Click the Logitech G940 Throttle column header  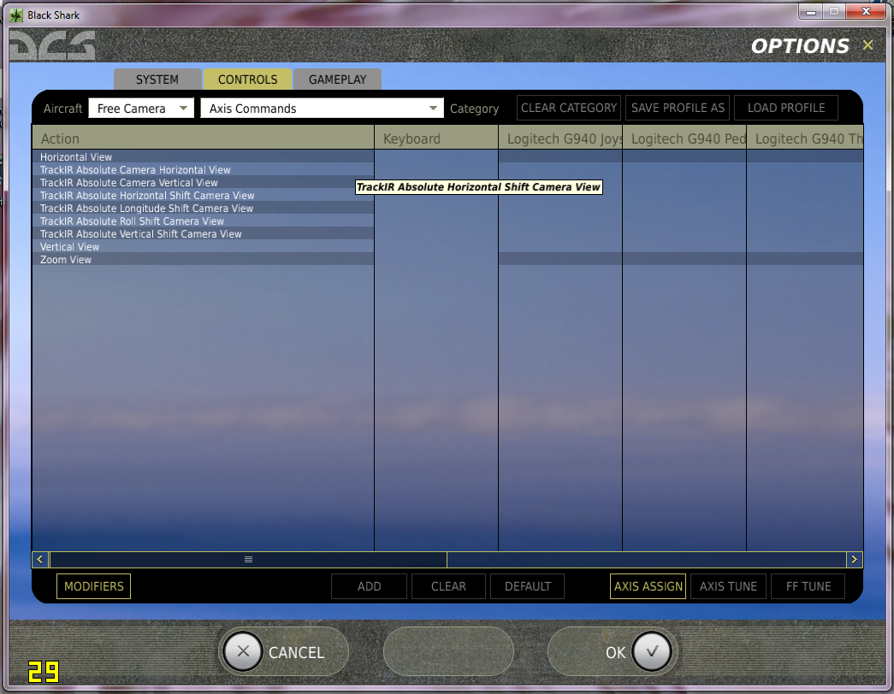(805, 138)
